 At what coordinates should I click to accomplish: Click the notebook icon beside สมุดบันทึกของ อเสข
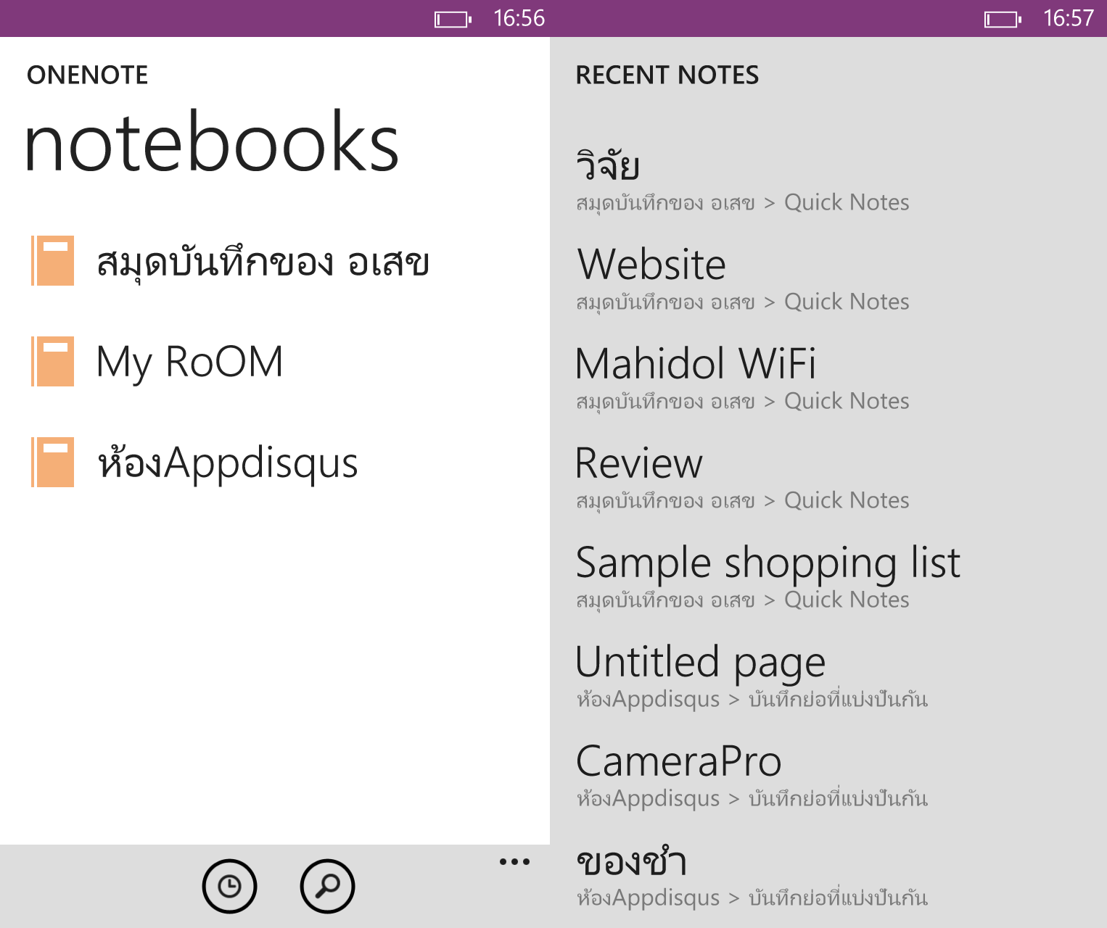tap(52, 260)
